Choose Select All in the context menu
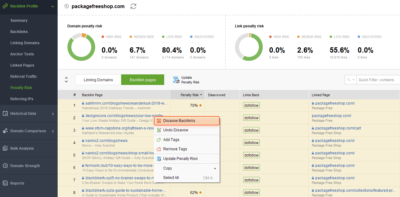Screen dimensions: 400x197 click(187, 178)
